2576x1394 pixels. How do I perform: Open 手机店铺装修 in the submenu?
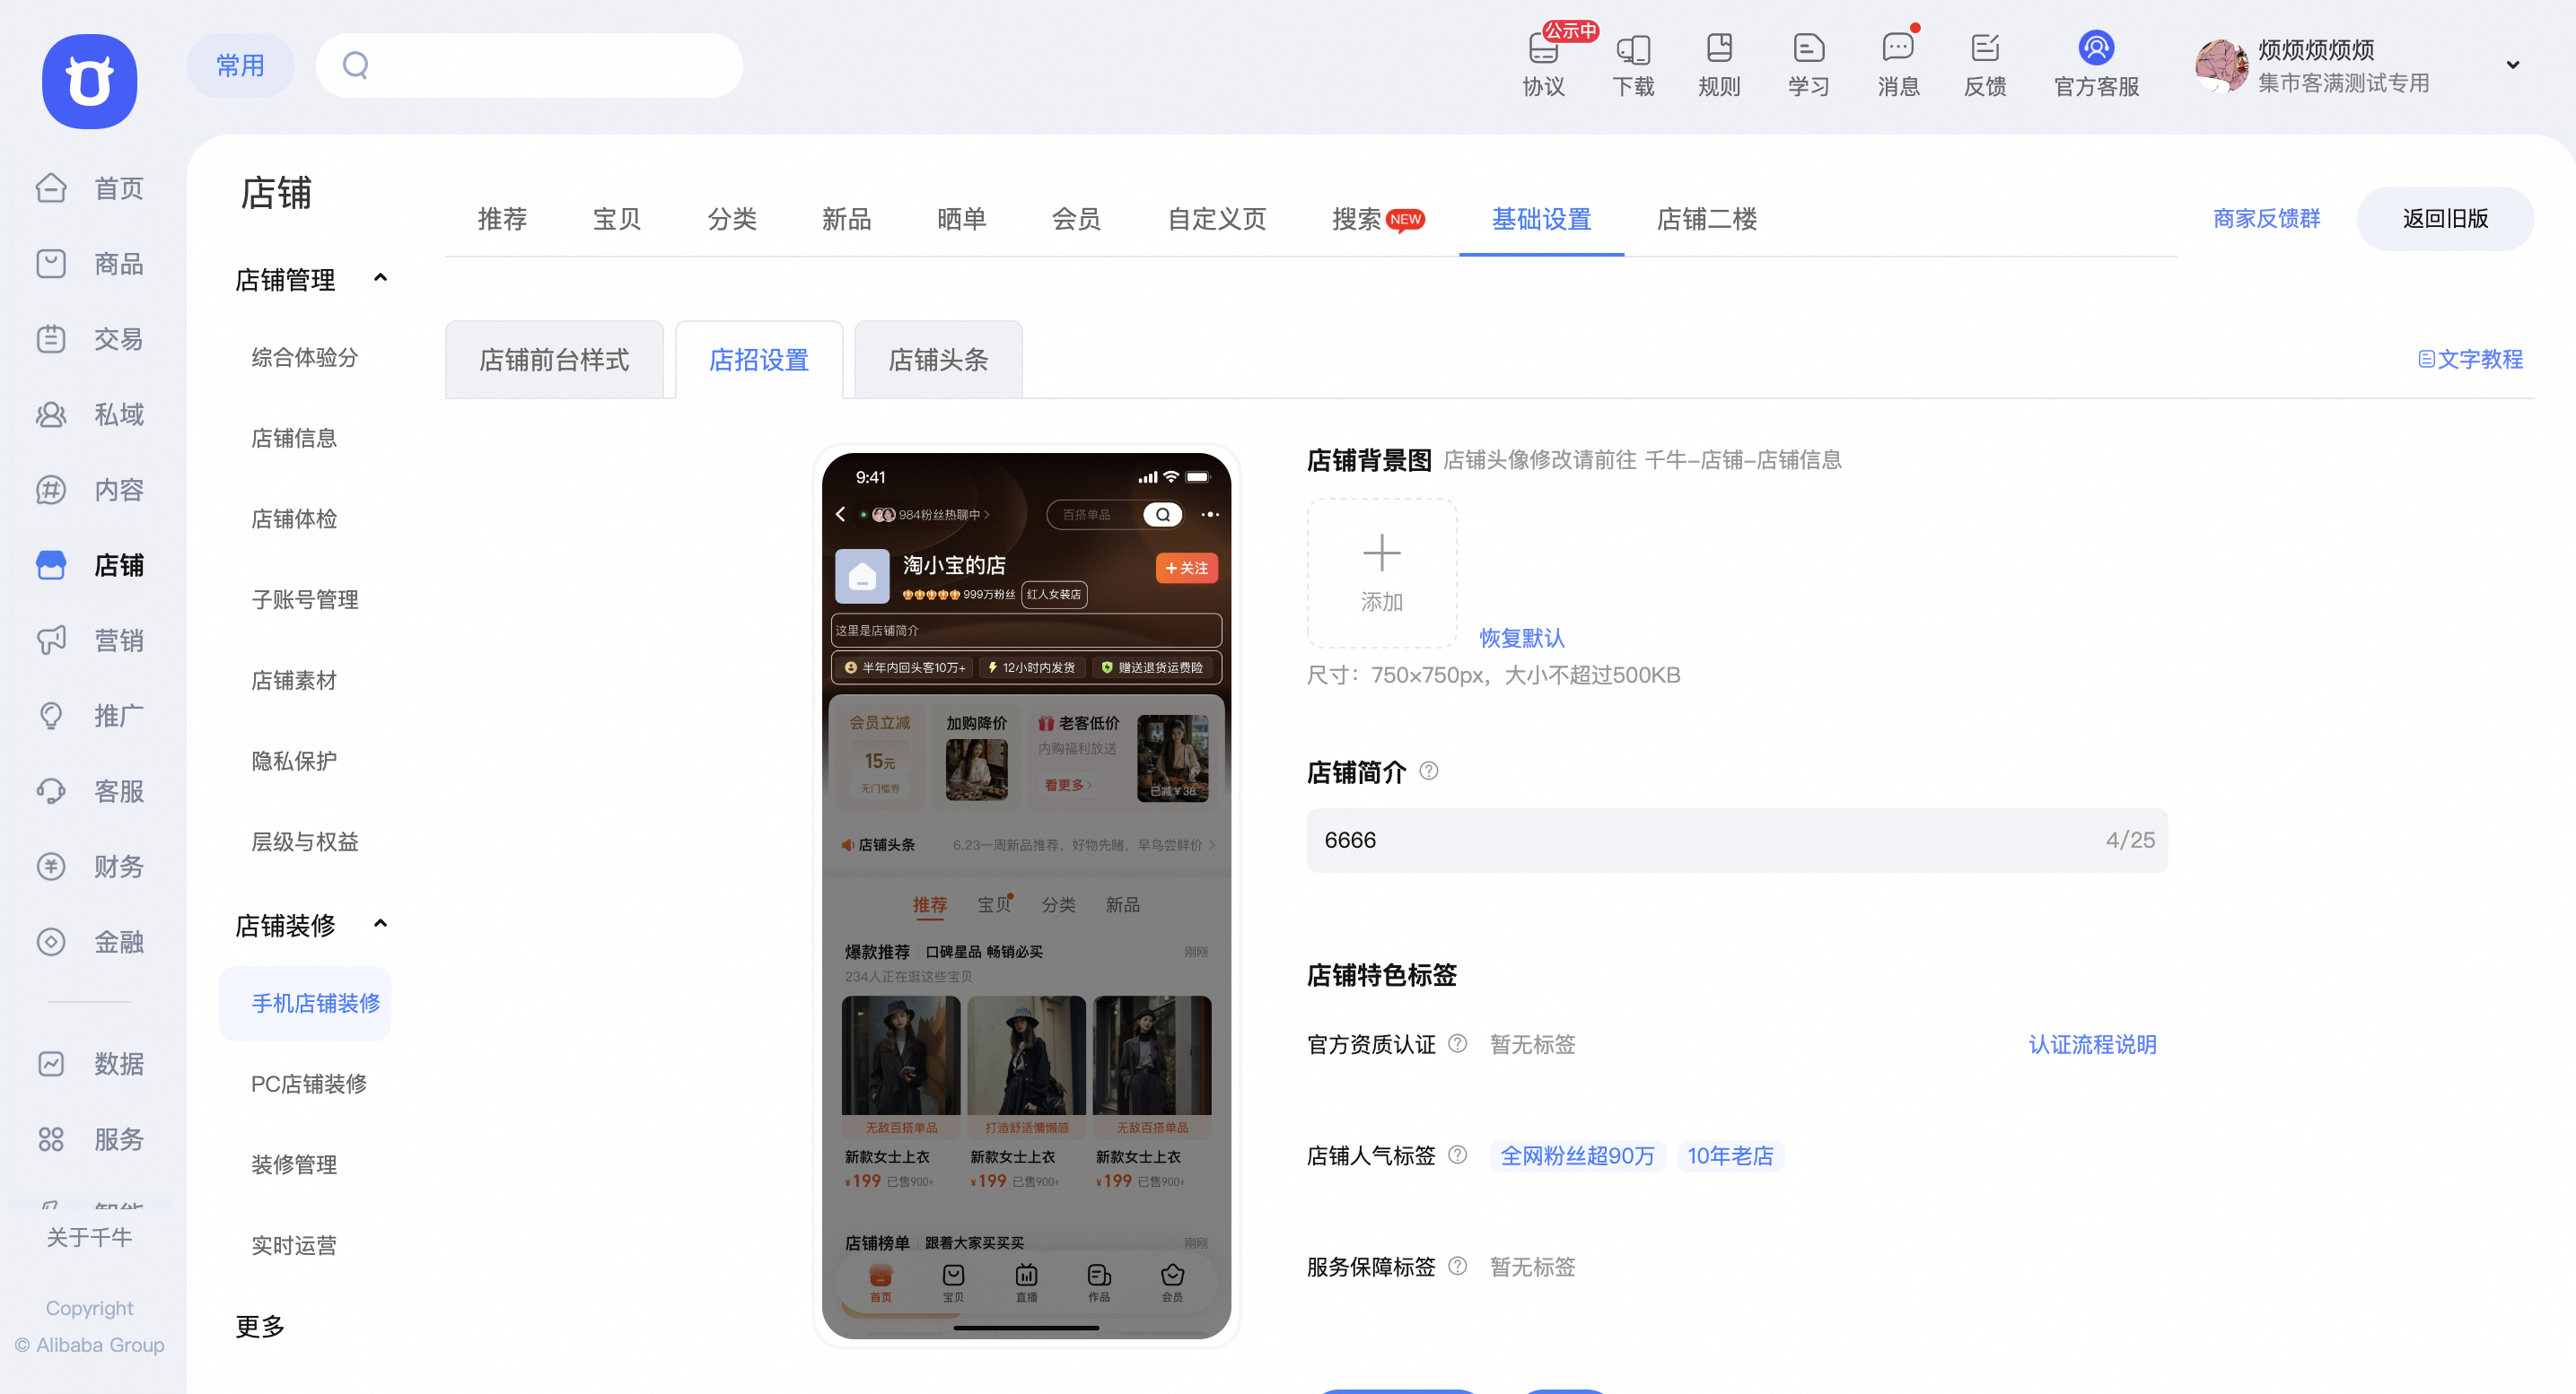pyautogui.click(x=305, y=1002)
